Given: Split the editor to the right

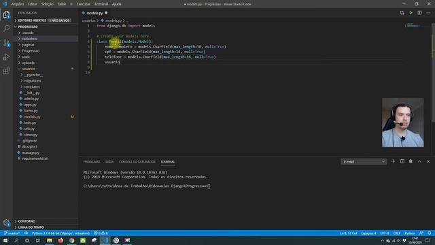Looking at the screenshot, I should [419, 13].
